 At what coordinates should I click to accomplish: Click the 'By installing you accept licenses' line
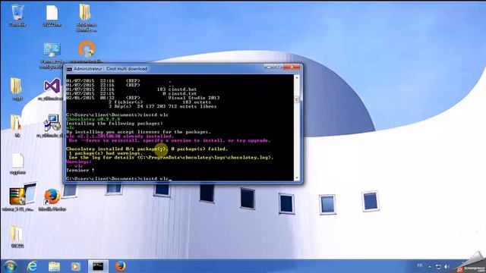[x=138, y=132]
